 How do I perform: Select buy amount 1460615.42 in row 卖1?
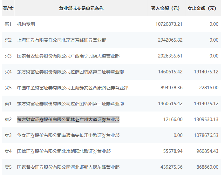point(170,104)
